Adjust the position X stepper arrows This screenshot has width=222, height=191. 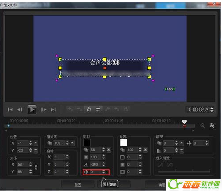[x=31, y=143]
